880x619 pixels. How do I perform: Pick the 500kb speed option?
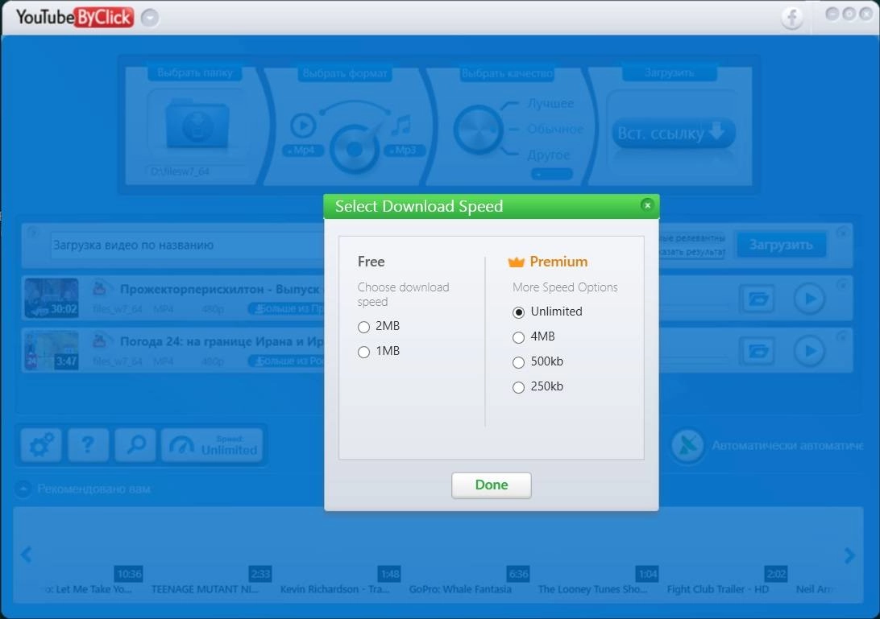click(x=519, y=362)
